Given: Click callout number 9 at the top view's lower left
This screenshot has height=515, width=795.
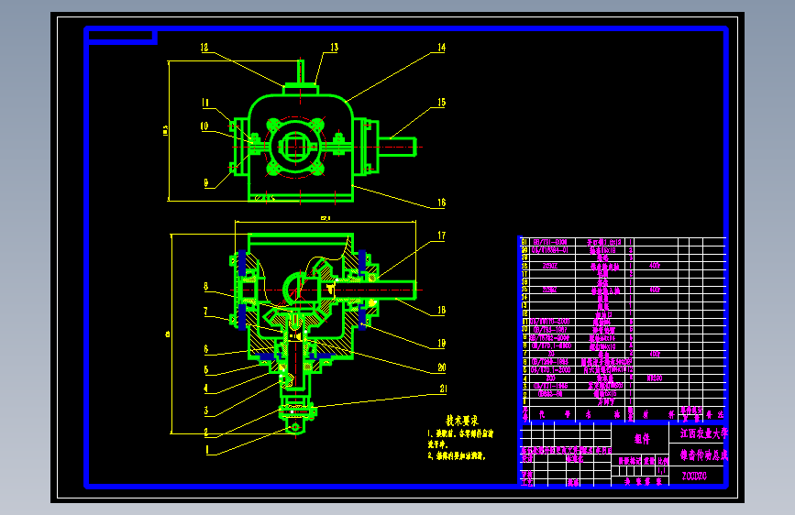Looking at the screenshot, I should 205,182.
